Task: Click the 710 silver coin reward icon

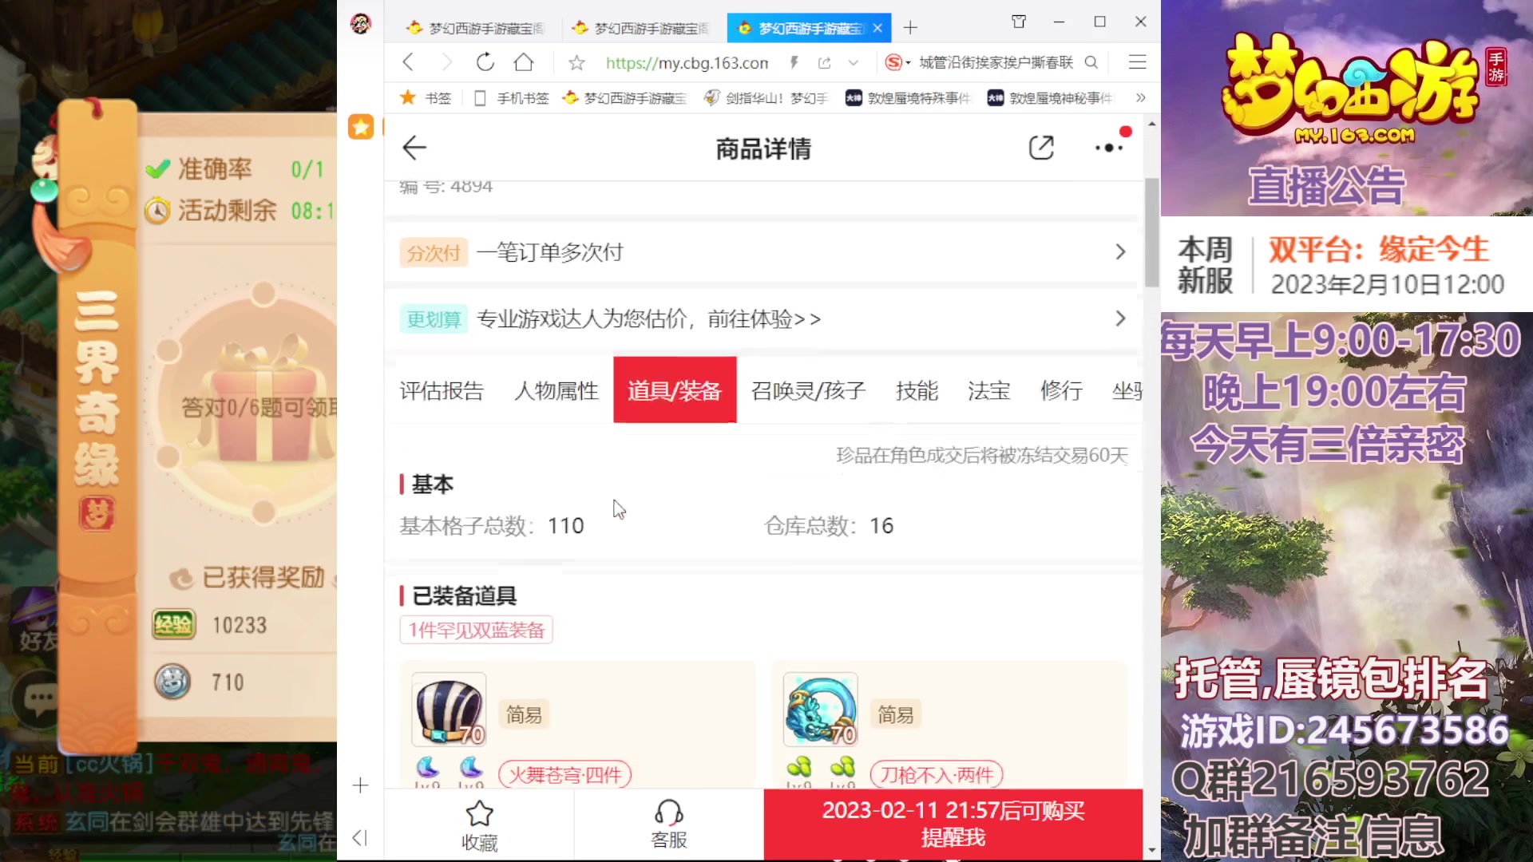Action: click(x=172, y=682)
